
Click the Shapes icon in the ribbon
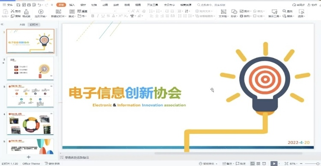tap(234, 12)
